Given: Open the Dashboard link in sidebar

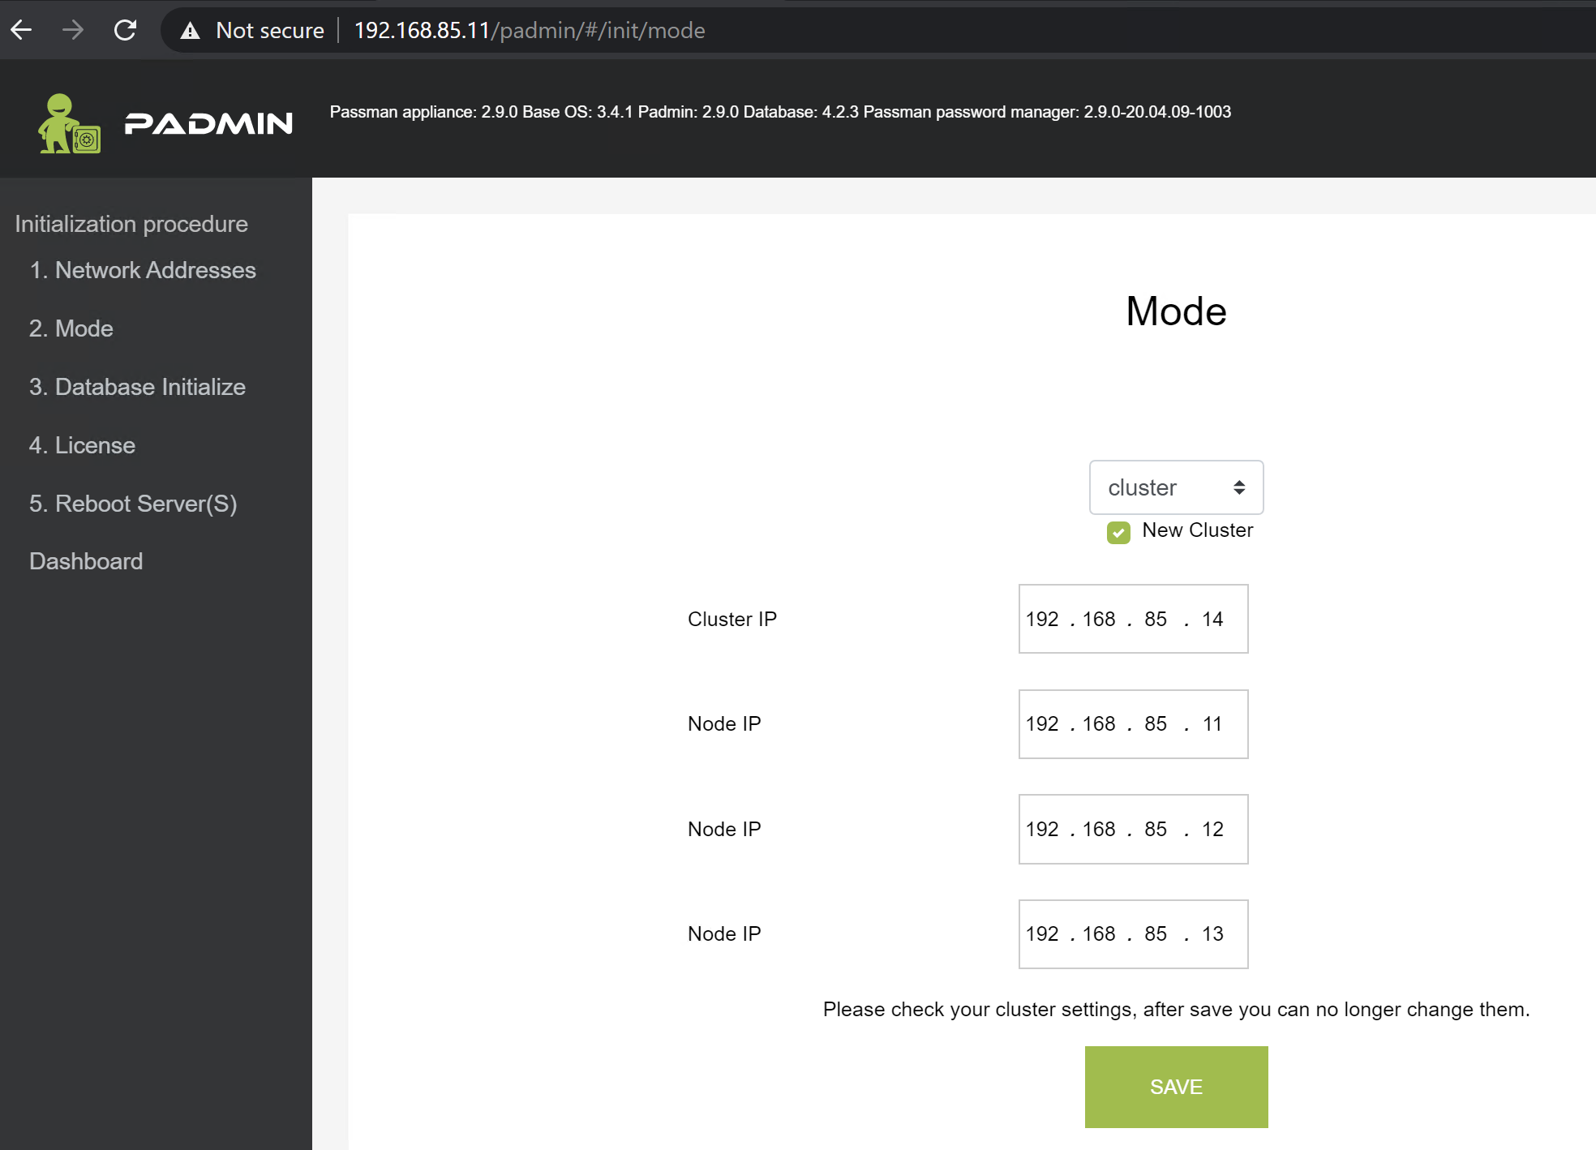Looking at the screenshot, I should 86,561.
